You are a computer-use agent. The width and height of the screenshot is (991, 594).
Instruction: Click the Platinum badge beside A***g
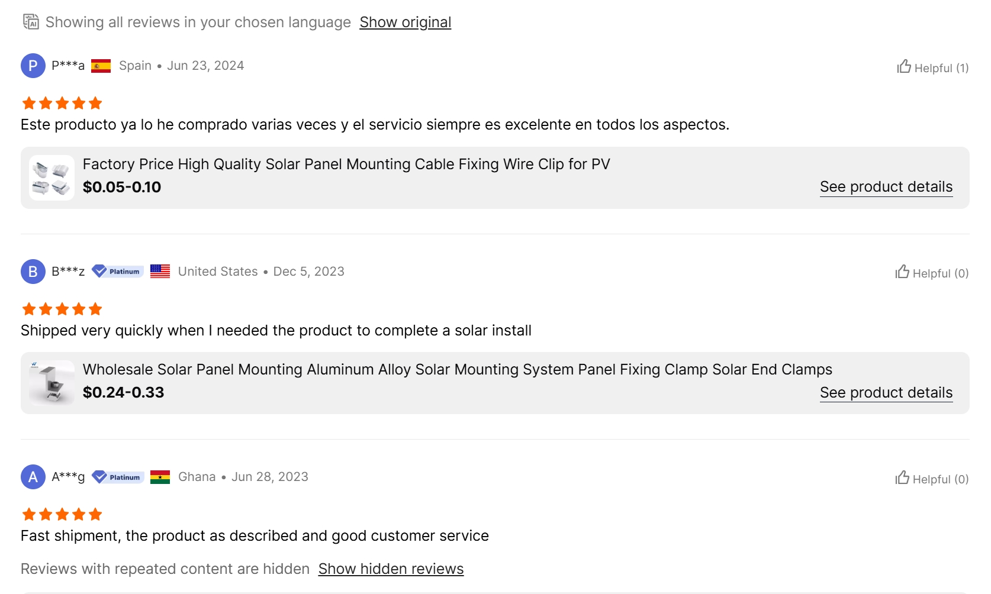point(117,477)
